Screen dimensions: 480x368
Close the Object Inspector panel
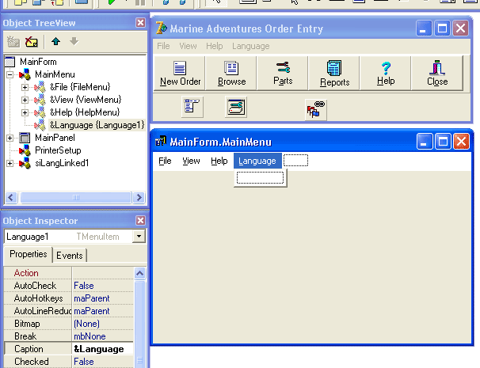(140, 221)
